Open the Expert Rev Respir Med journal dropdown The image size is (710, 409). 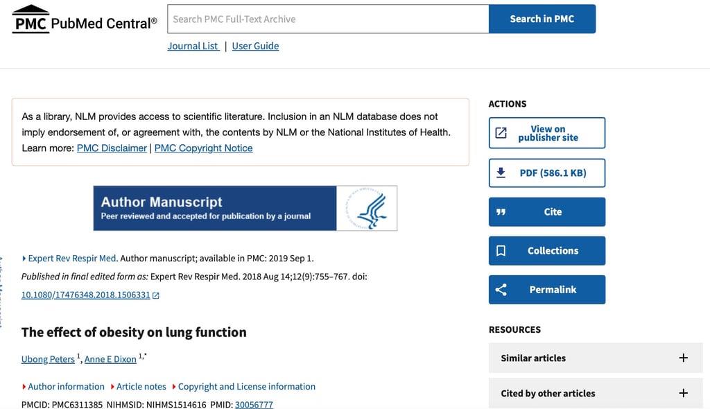(x=69, y=259)
